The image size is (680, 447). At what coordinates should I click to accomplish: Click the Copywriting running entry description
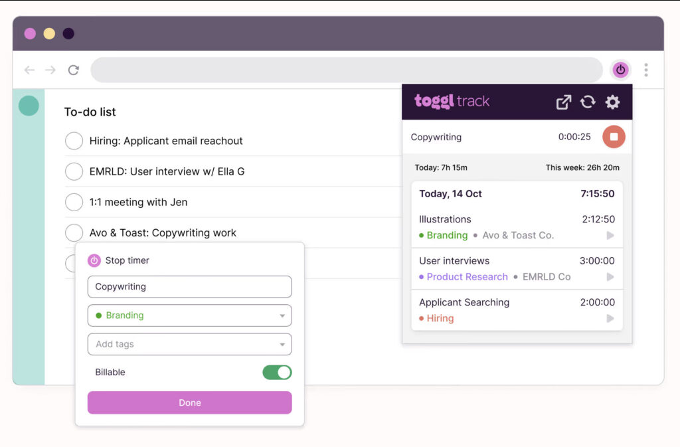436,137
